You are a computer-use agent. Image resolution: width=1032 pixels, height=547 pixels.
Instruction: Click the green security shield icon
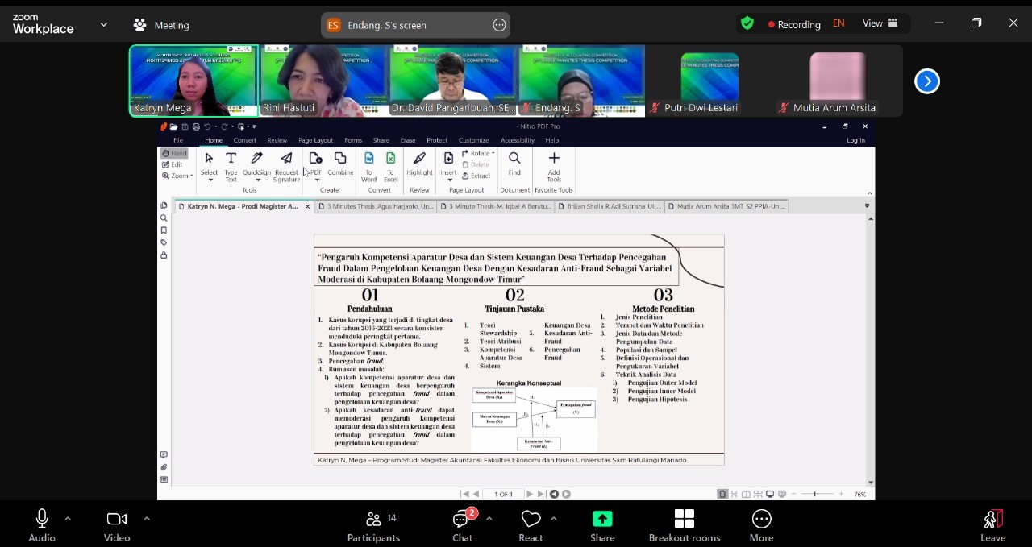[747, 24]
